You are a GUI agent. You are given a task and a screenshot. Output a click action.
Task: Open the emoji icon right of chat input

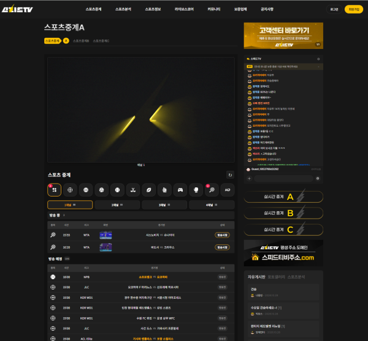(318, 179)
